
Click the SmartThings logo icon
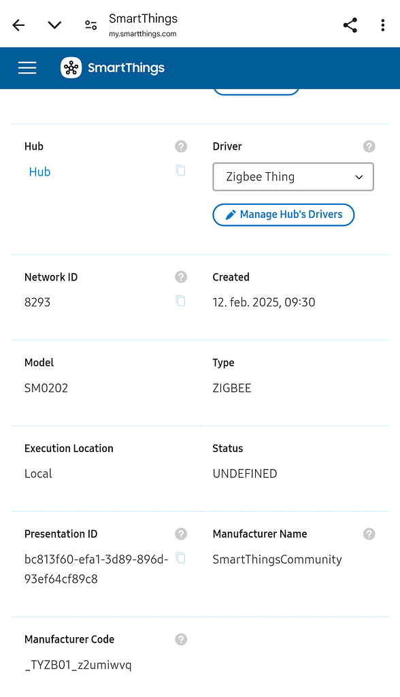click(71, 68)
